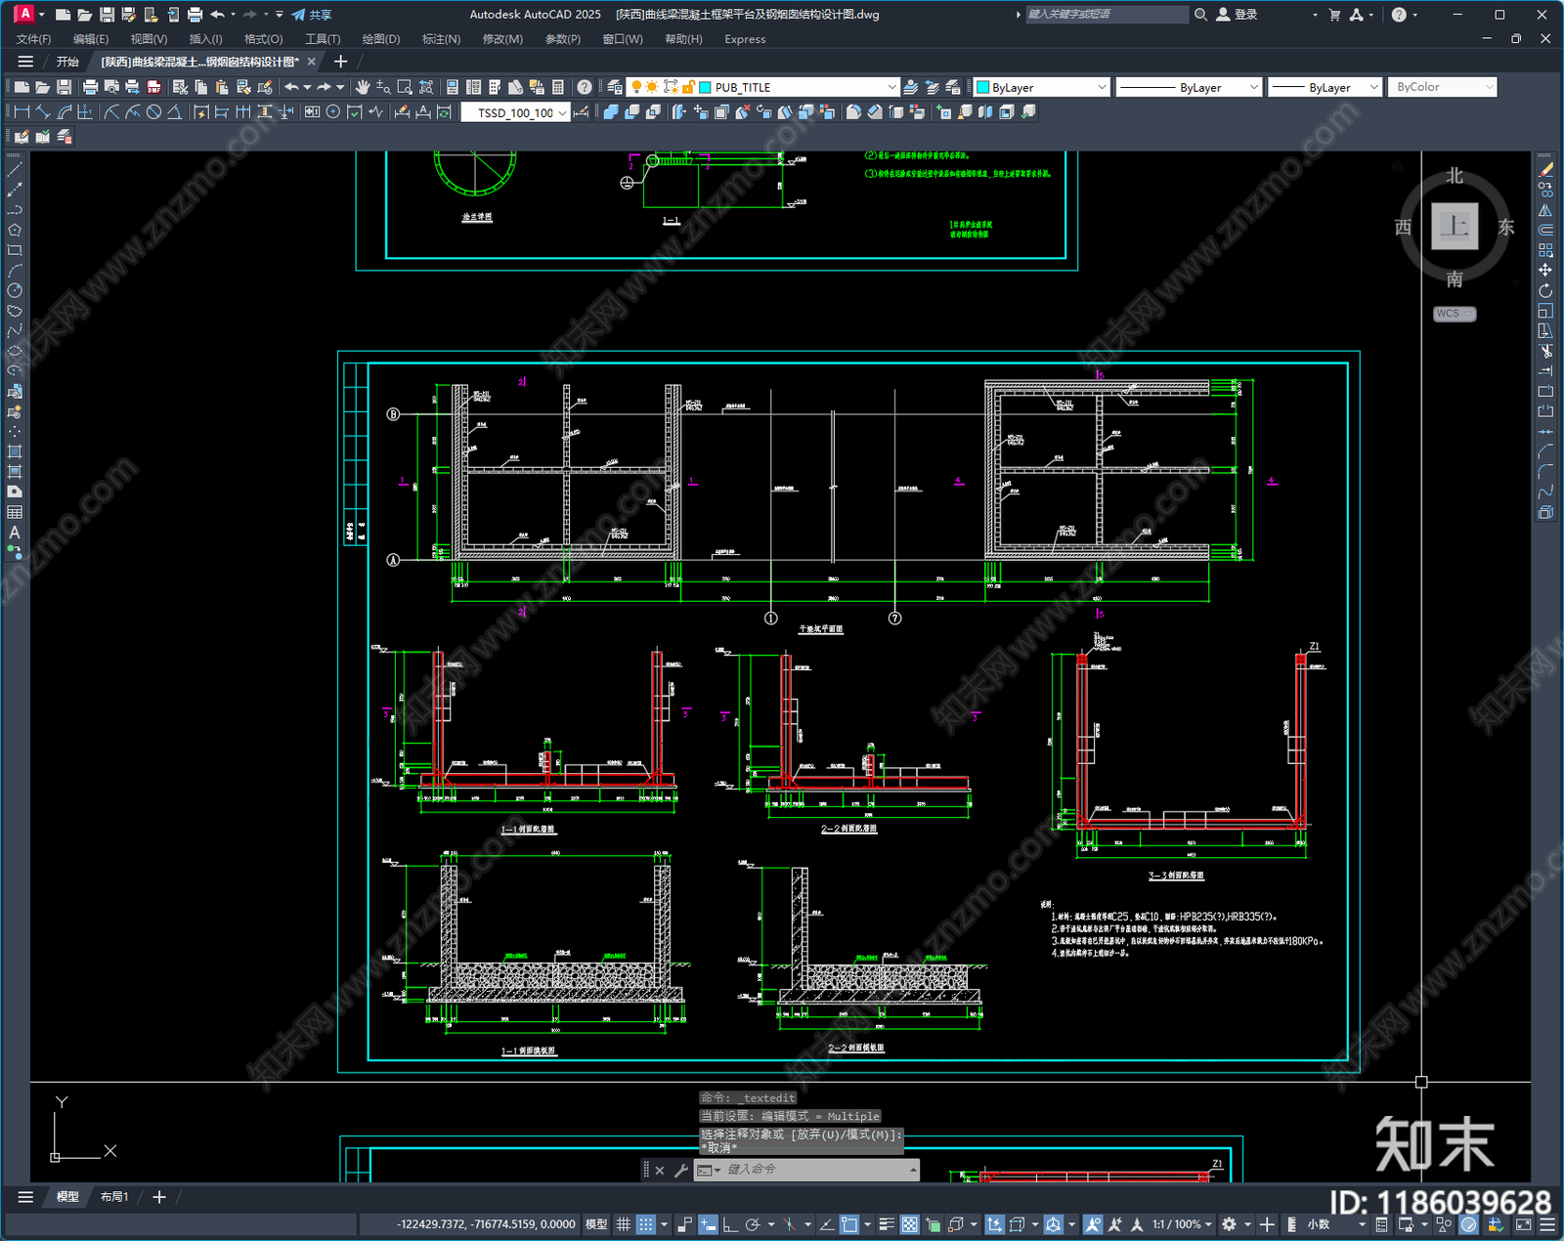The width and height of the screenshot is (1564, 1241).
Task: Toggle ortho mode in status bar
Action: coord(729,1224)
